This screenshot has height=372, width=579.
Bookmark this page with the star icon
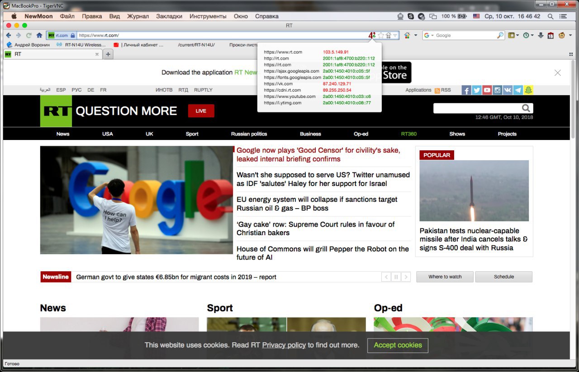pos(381,35)
